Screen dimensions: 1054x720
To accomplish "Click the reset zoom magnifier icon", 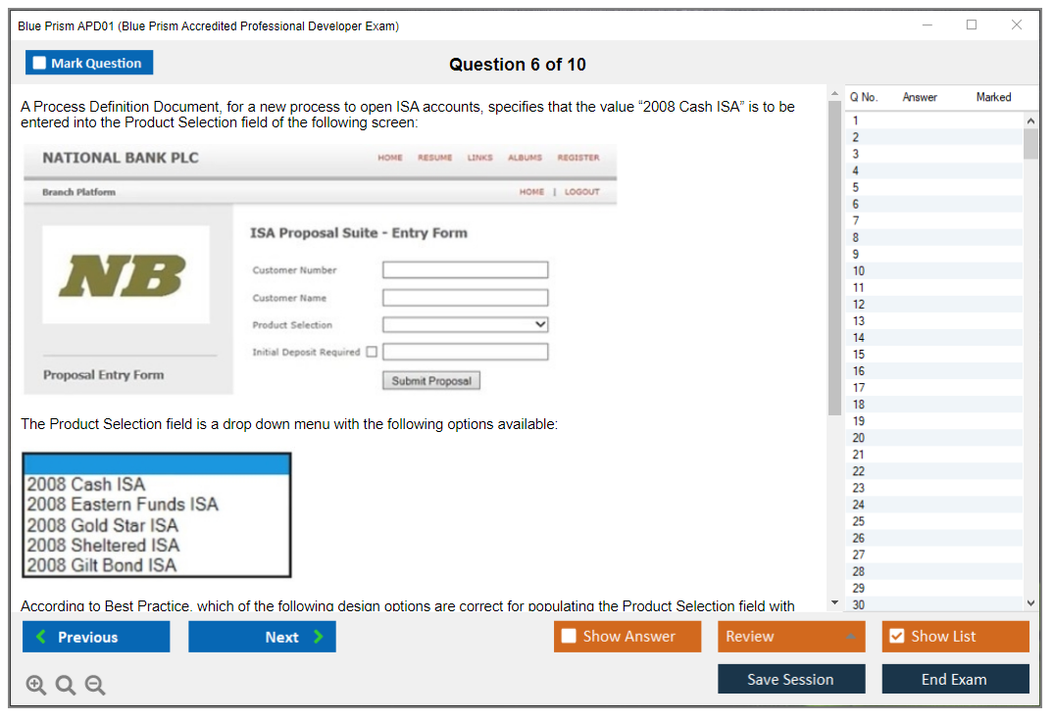I will point(66,686).
